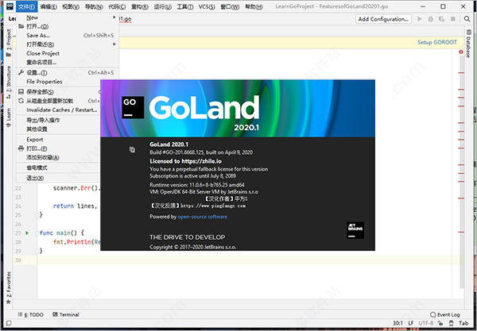The width and height of the screenshot is (477, 331).
Task: Choose Save As... in File menu
Action: click(x=68, y=35)
